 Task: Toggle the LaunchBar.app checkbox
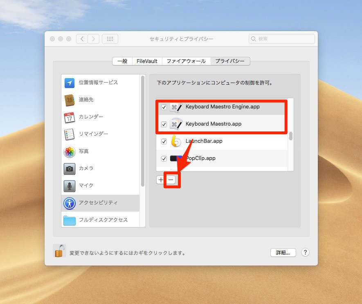tap(164, 141)
